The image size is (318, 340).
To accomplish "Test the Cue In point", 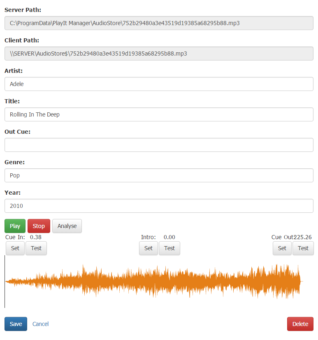I will (36, 248).
